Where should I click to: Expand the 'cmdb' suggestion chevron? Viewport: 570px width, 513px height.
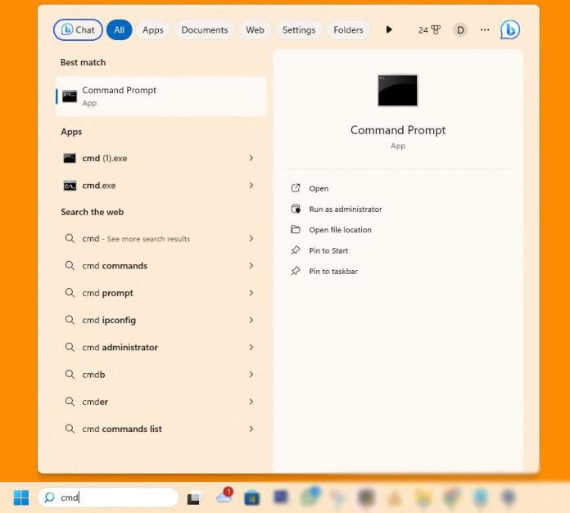[x=251, y=375]
